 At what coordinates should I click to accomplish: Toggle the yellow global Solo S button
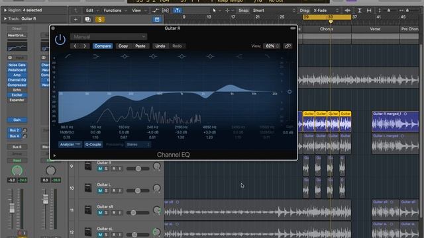coord(100,19)
